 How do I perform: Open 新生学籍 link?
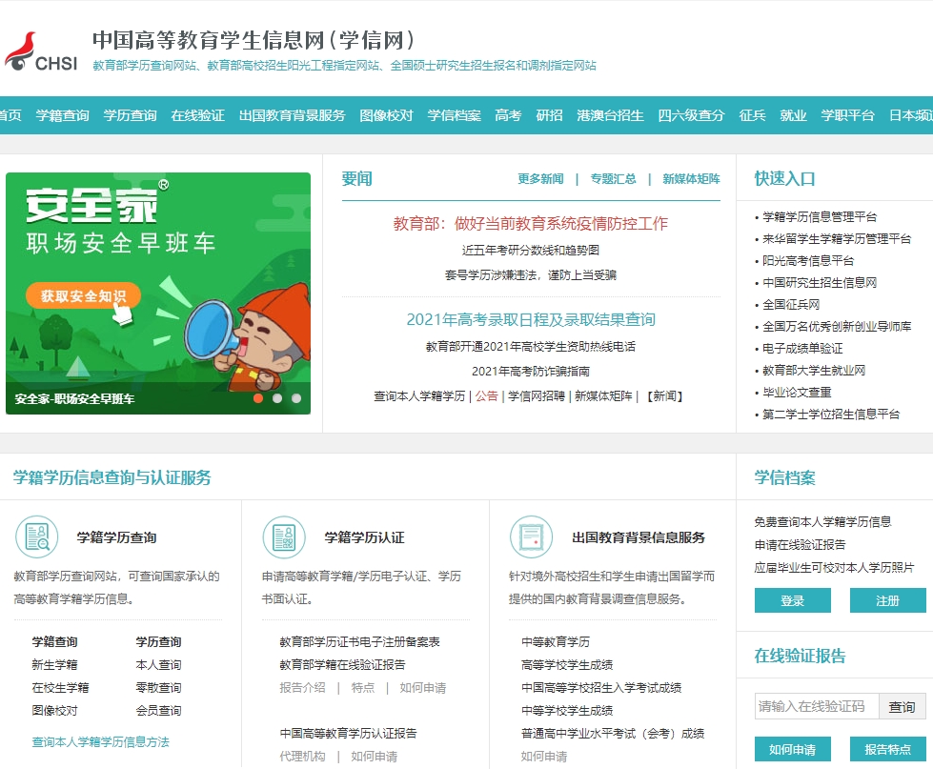(x=54, y=665)
